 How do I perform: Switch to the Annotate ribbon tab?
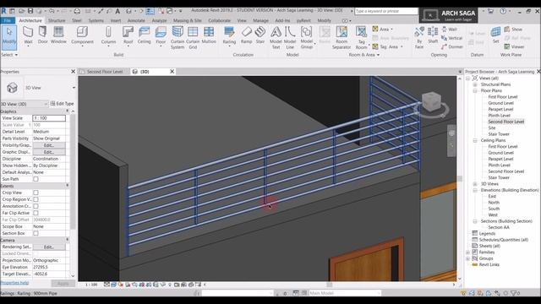click(x=136, y=20)
